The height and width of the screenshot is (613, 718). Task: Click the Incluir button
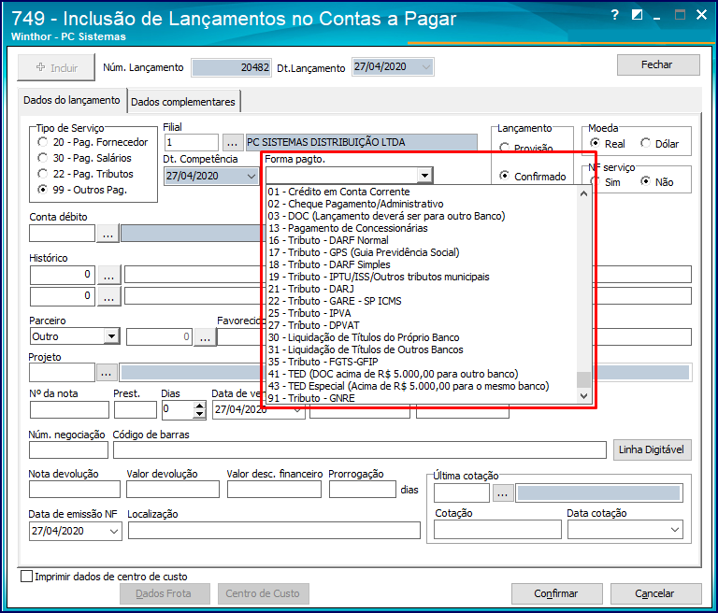point(56,68)
